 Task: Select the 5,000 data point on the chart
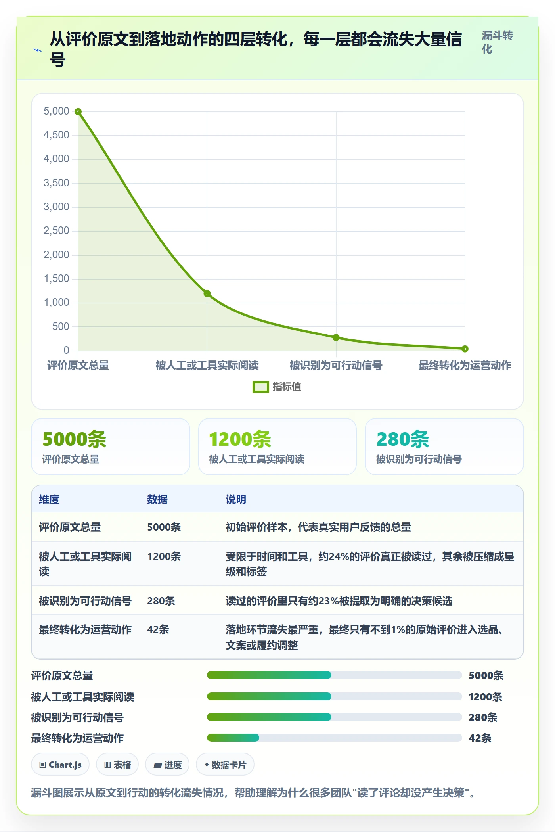(78, 112)
